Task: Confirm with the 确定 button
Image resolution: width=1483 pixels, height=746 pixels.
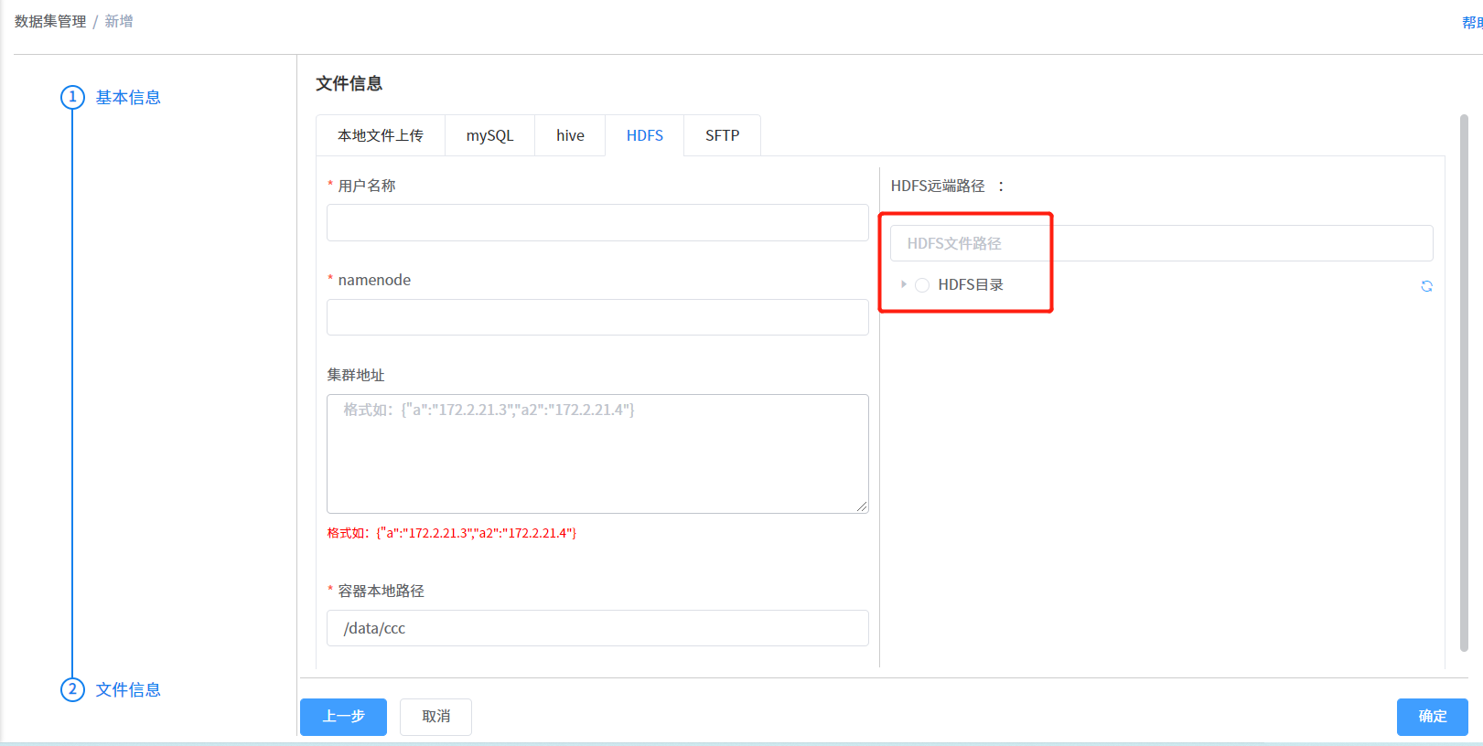Action: 1432,717
